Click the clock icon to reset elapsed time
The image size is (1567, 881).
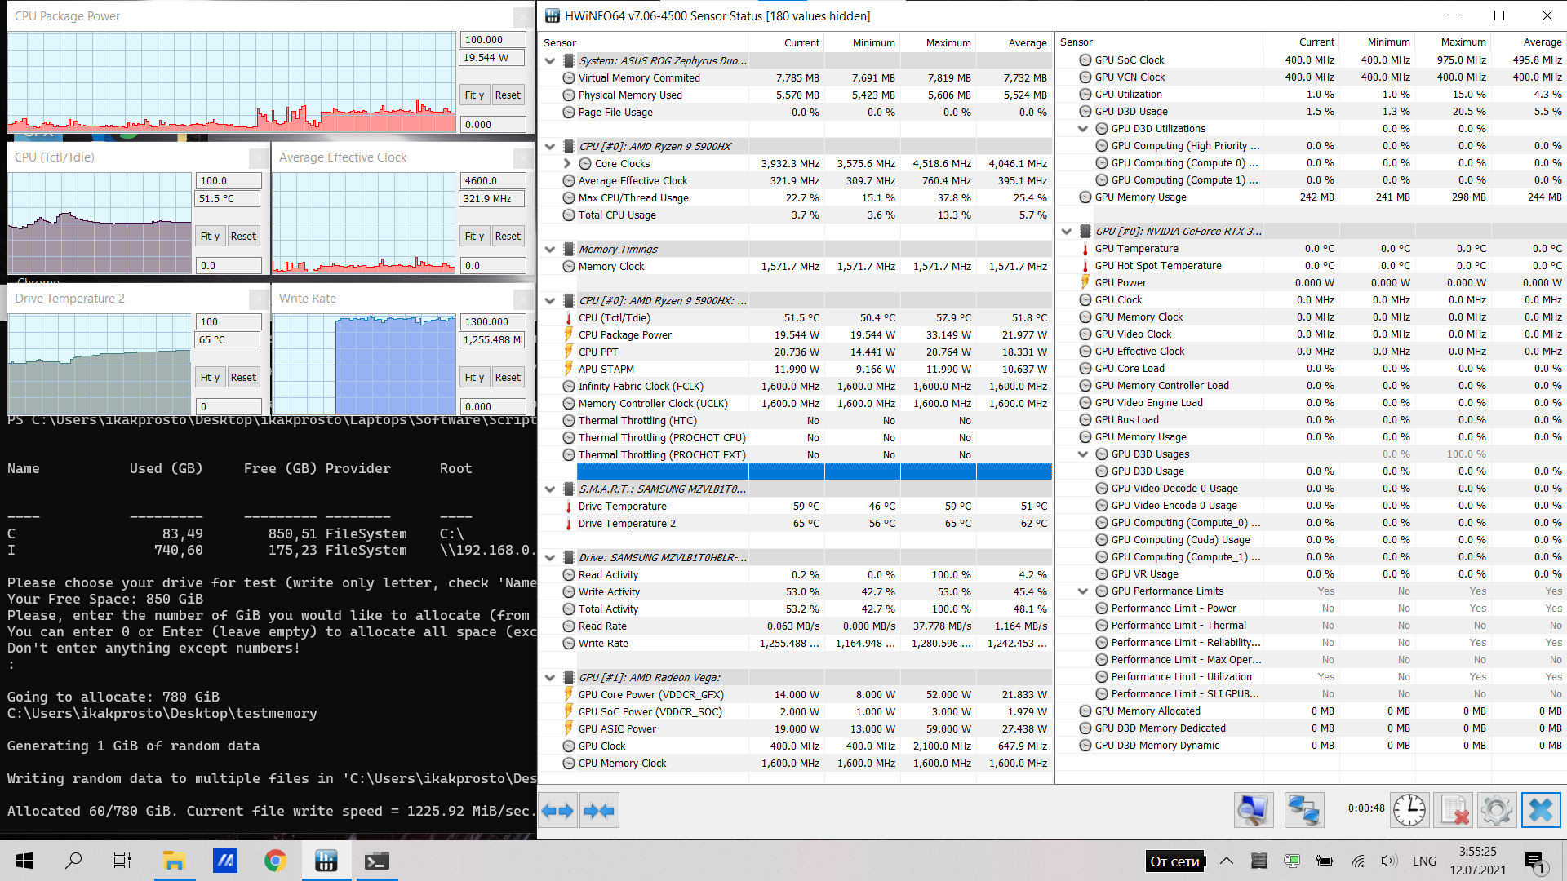pos(1409,811)
